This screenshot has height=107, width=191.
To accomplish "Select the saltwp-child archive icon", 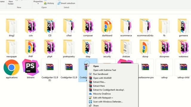I will pyautogui.click(x=183, y=67).
